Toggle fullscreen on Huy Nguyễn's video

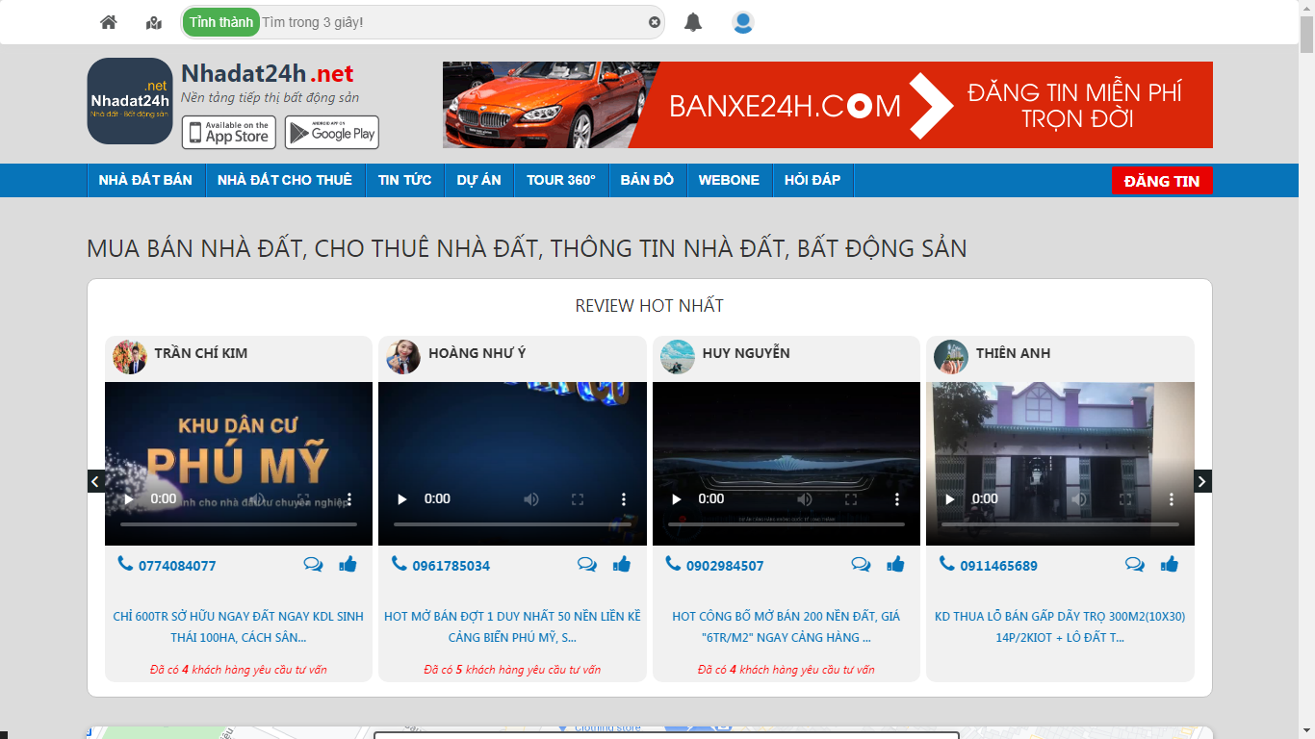click(x=851, y=499)
